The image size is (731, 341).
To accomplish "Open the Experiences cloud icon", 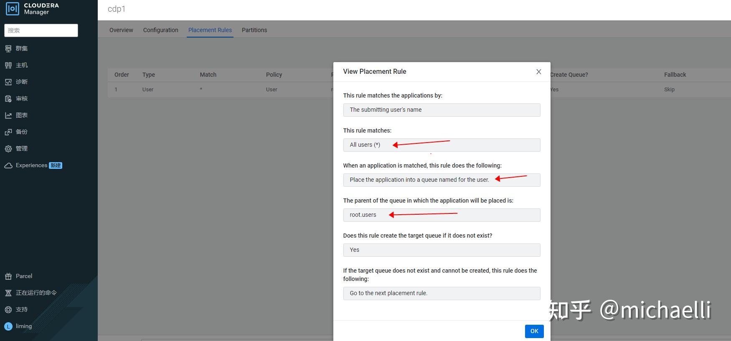I will [8, 165].
